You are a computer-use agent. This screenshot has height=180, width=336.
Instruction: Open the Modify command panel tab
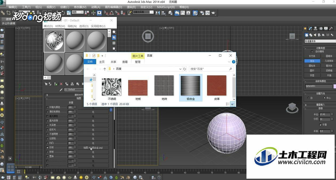pos(310,28)
